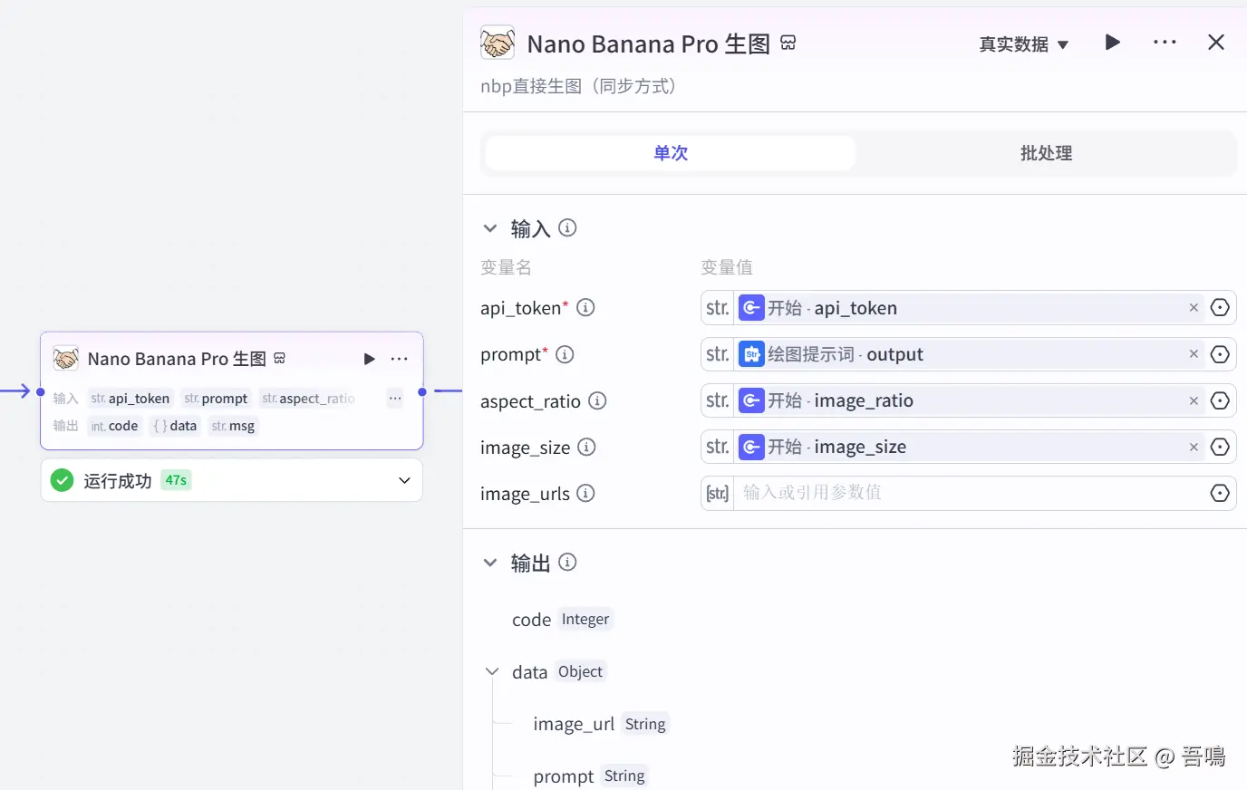Select the code Integer output row
The height and width of the screenshot is (790, 1247).
point(562,620)
